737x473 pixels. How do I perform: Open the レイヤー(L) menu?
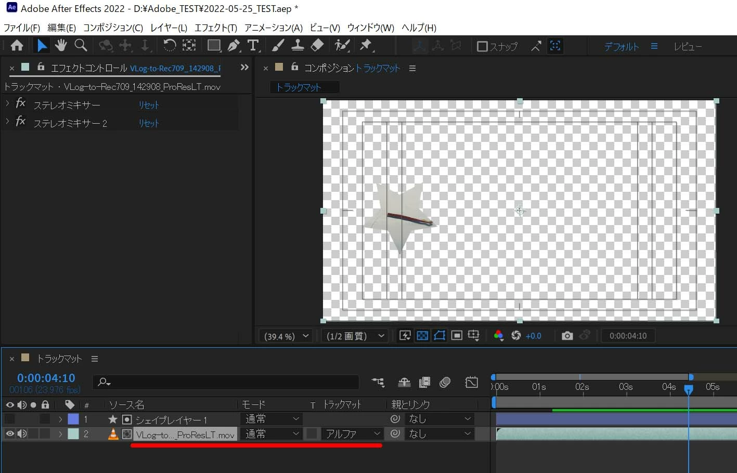[169, 28]
